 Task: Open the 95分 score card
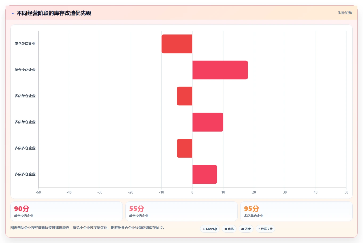296,211
